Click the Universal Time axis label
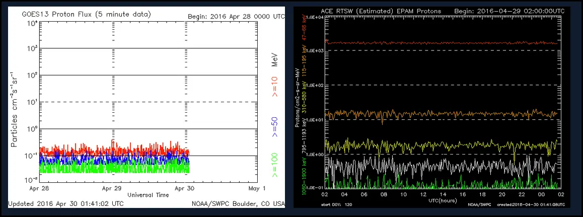This screenshot has width=583, height=217. [x=149, y=194]
